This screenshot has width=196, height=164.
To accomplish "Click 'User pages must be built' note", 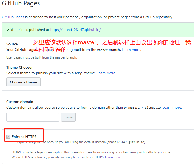I will (x=42, y=57).
